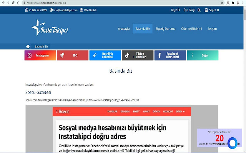Click the sozcu.com.tr article URL text
The height and width of the screenshot is (153, 246).
tap(82, 100)
